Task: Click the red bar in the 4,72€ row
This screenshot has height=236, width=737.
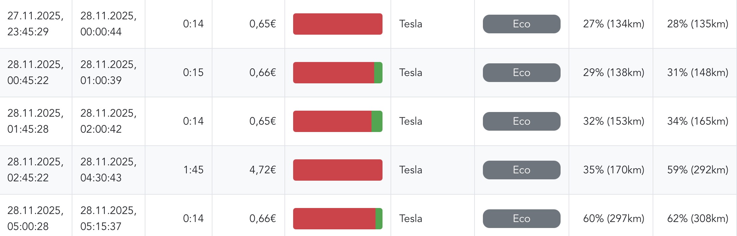Action: pos(337,170)
